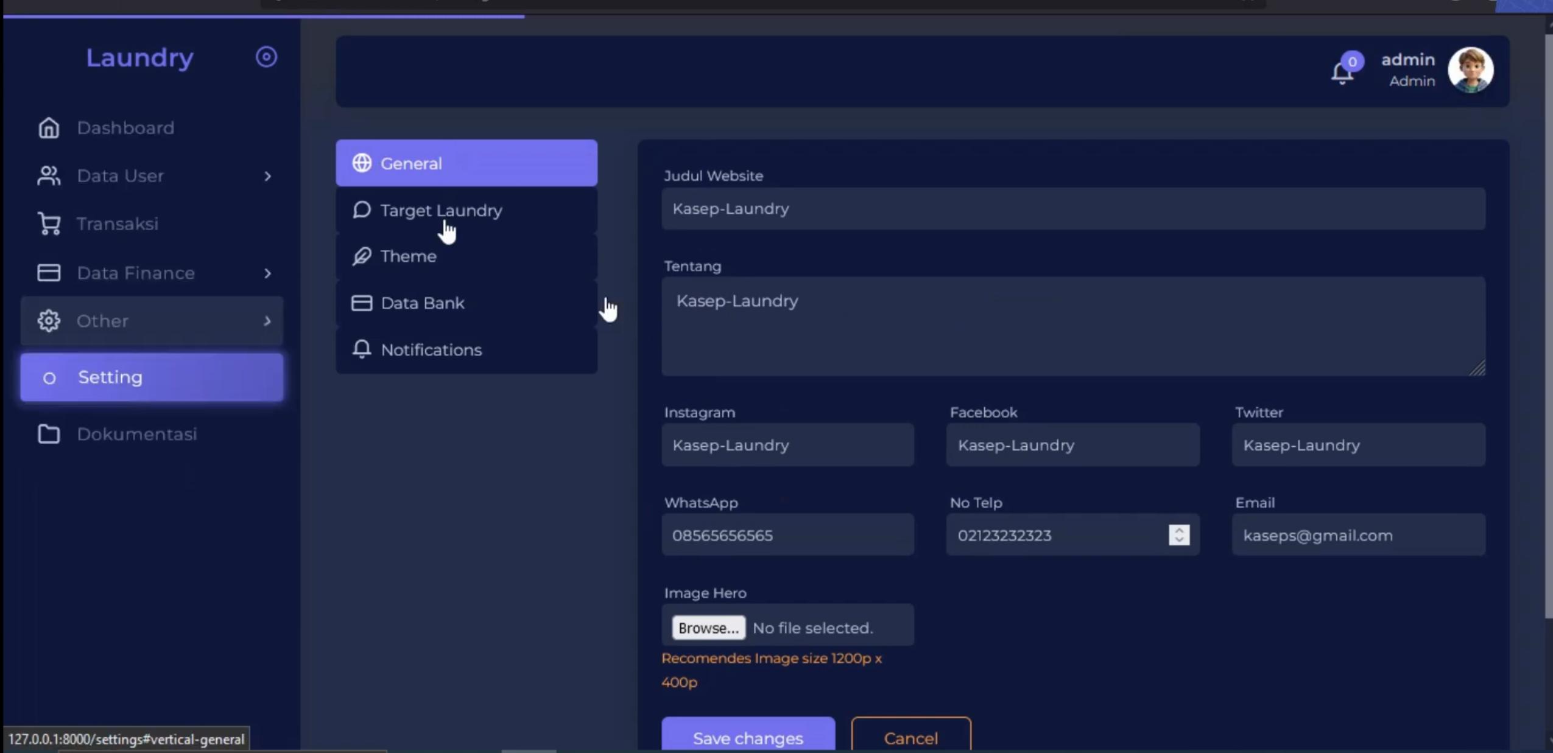
Task: Expand the Data Finance submenu chevron
Action: click(267, 273)
